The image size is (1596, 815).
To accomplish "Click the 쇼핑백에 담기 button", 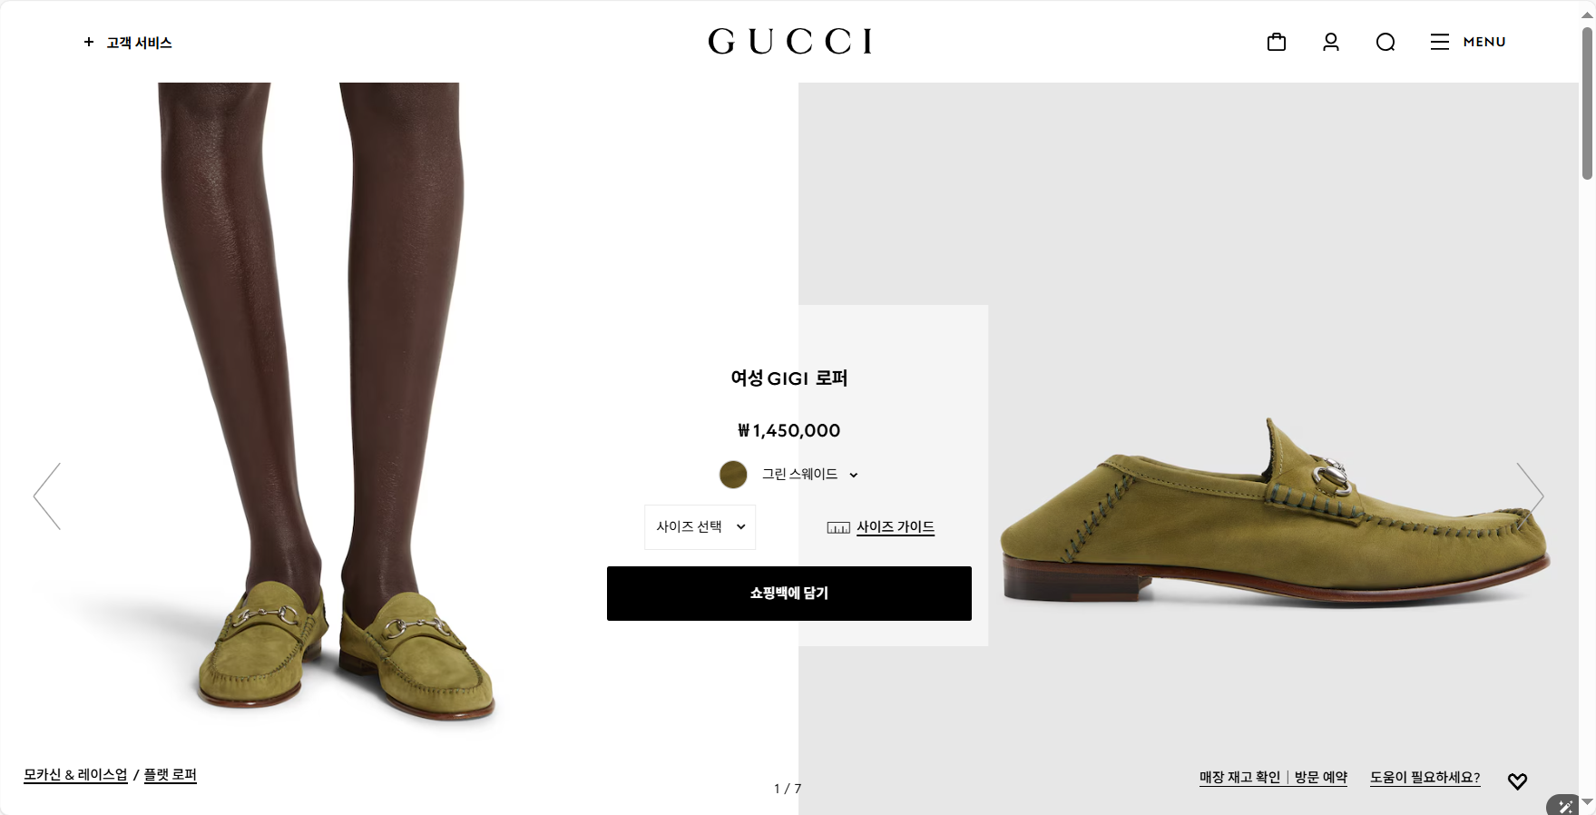I will click(788, 594).
